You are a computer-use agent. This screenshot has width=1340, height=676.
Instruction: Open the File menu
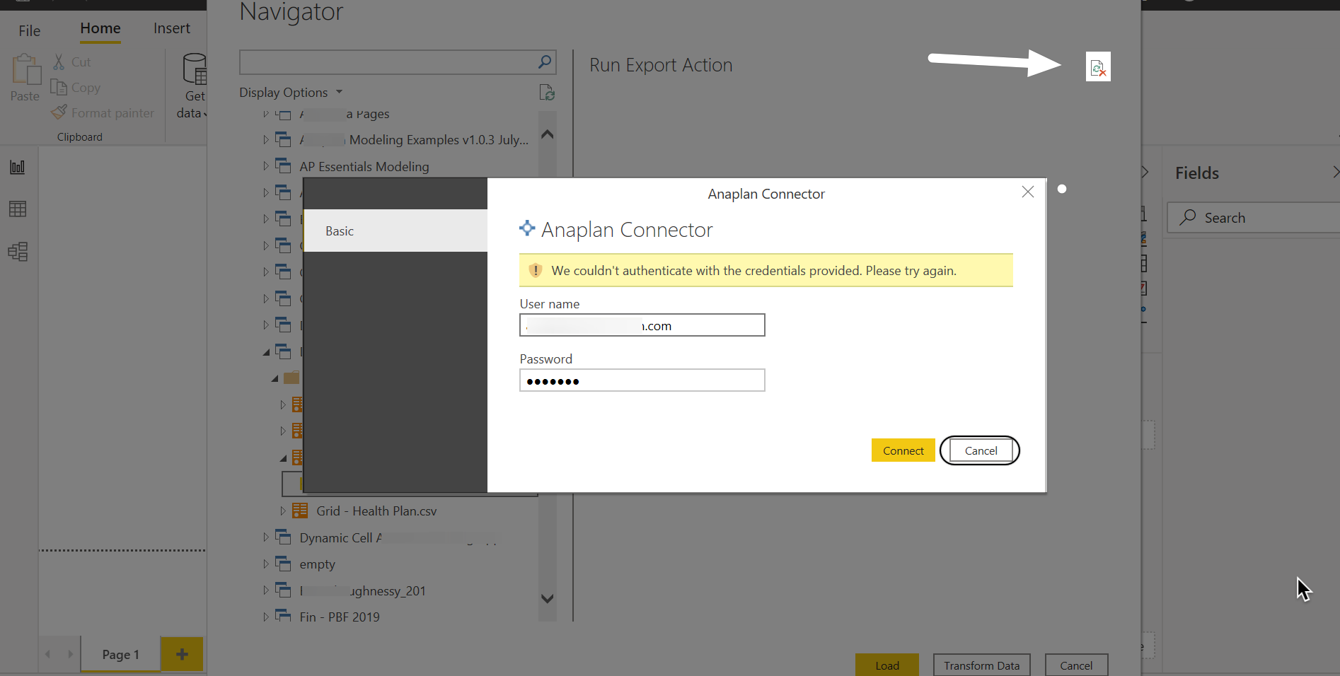30,30
